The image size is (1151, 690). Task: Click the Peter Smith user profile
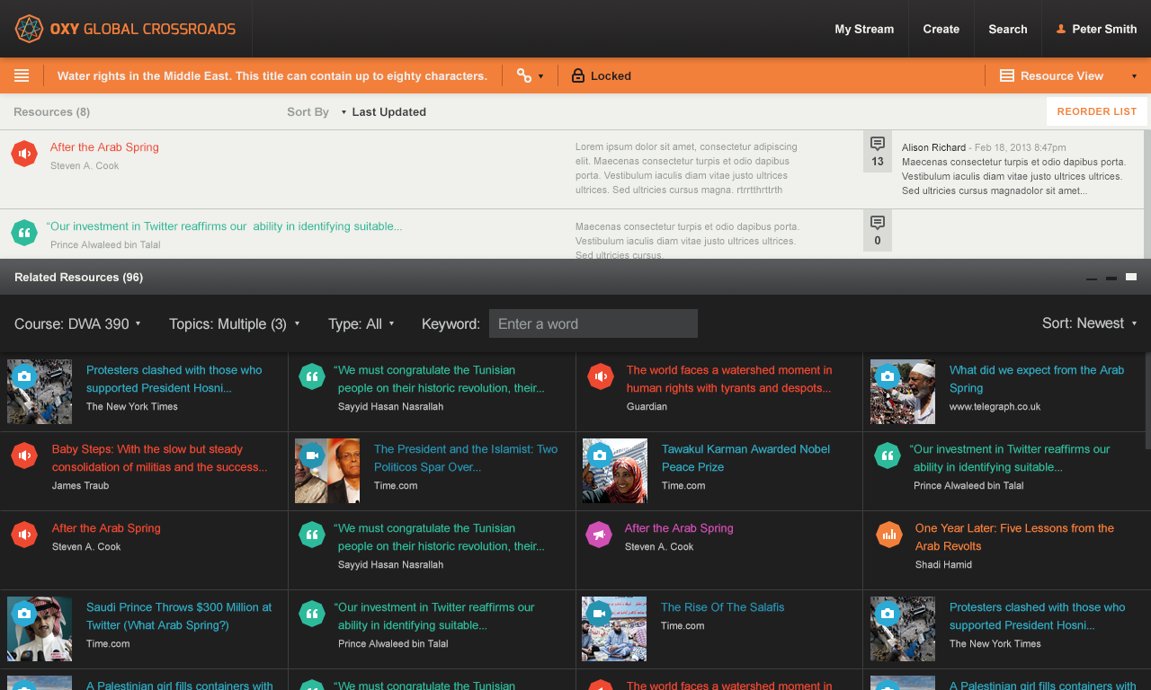[x=1096, y=29]
